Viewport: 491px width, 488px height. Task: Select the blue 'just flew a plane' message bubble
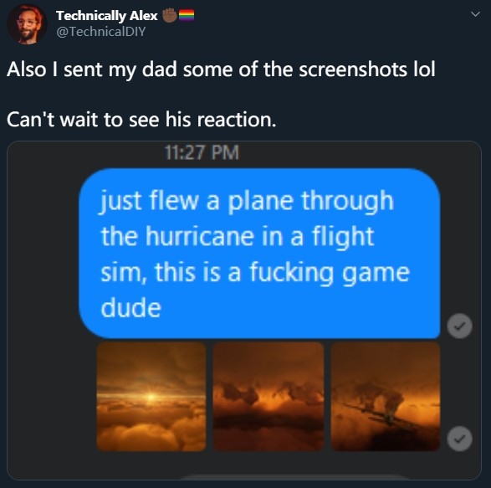pyautogui.click(x=259, y=254)
